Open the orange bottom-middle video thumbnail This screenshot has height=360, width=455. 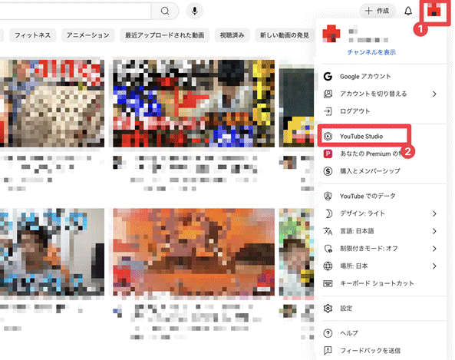tap(193, 252)
